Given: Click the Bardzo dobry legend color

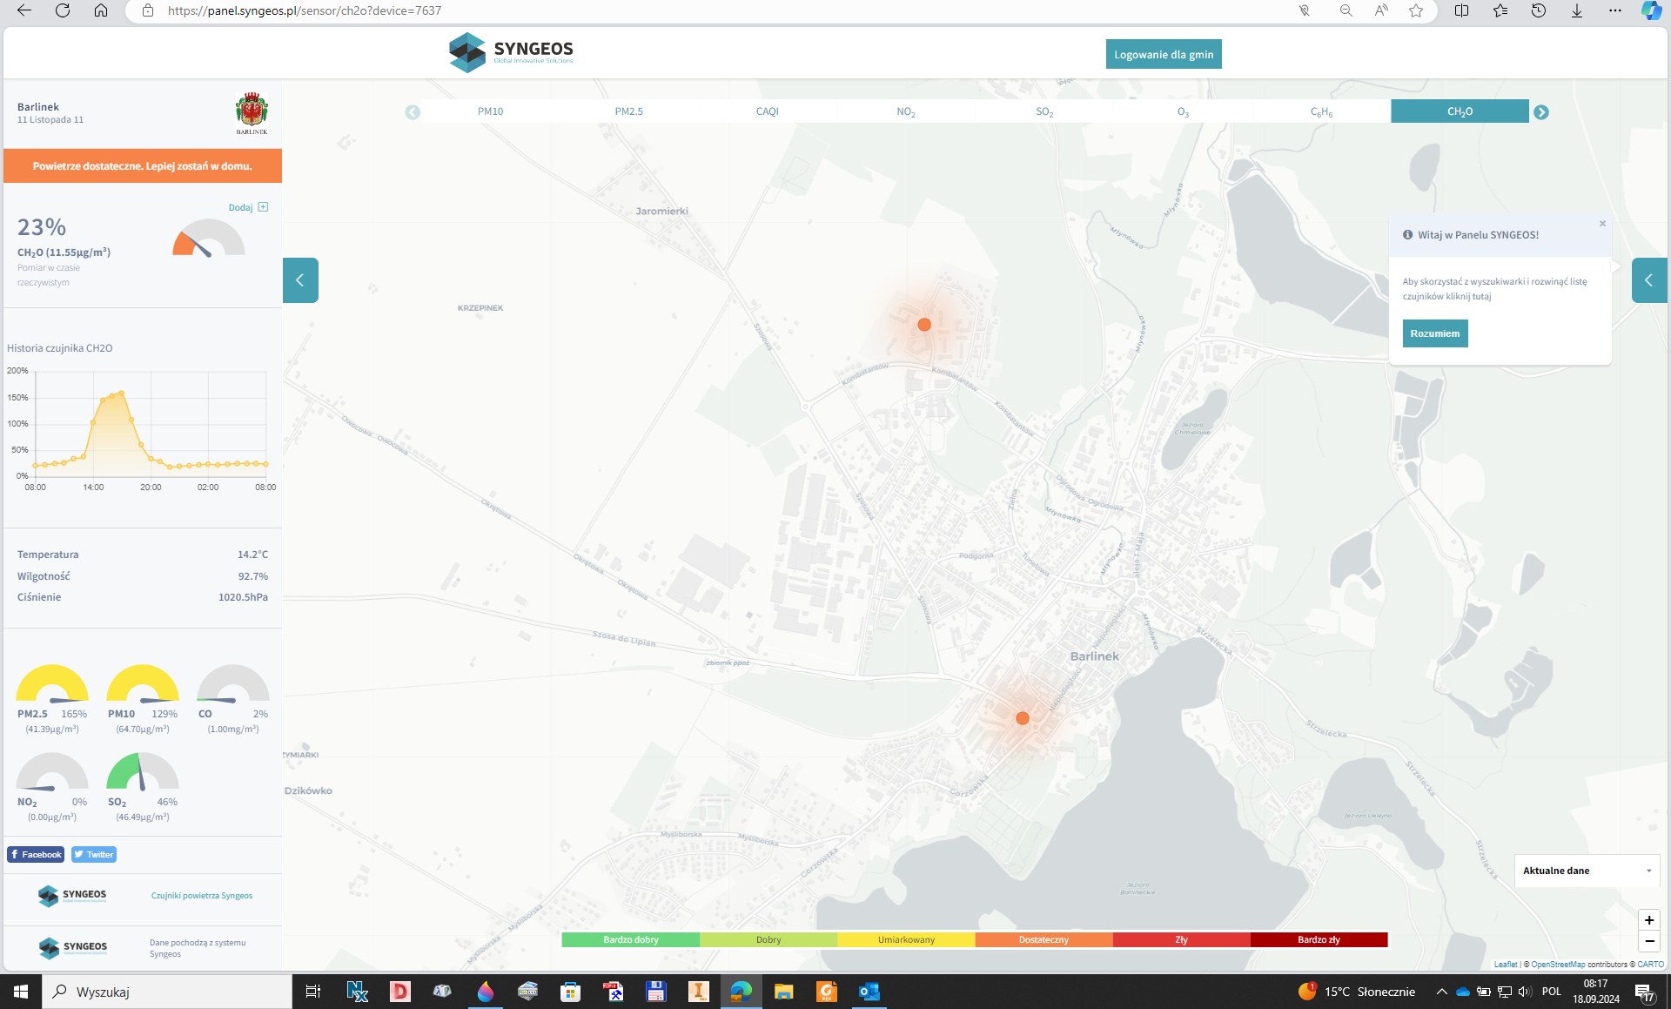Looking at the screenshot, I should click(631, 940).
